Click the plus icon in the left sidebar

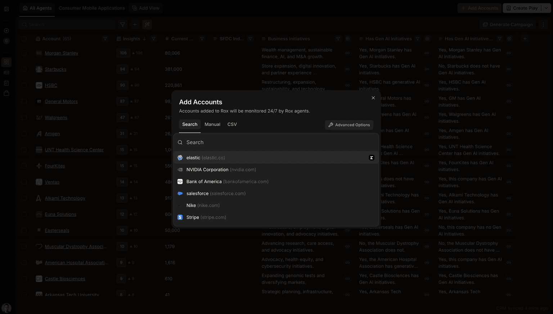(6, 31)
